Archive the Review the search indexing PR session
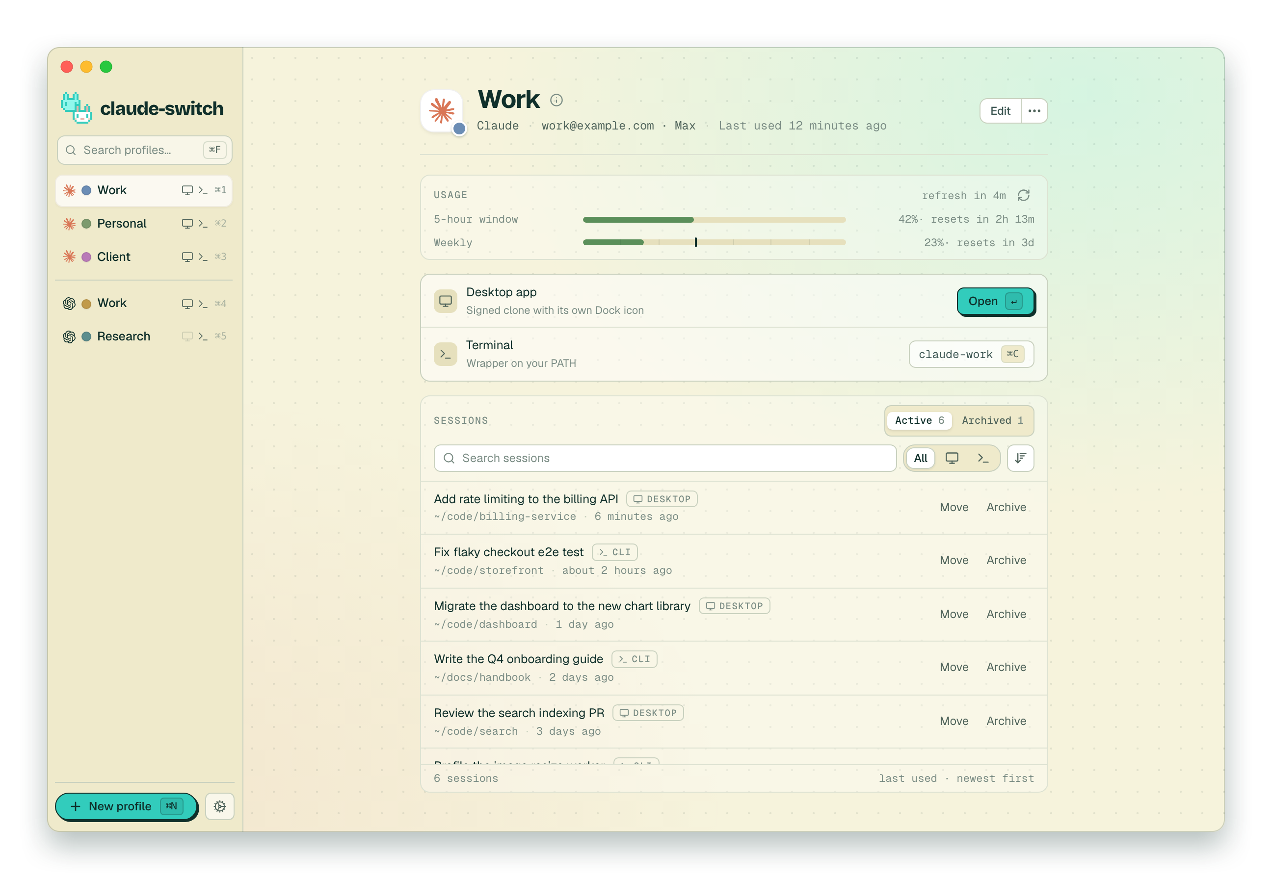Screen dimensions: 1272x879 (x=1006, y=721)
